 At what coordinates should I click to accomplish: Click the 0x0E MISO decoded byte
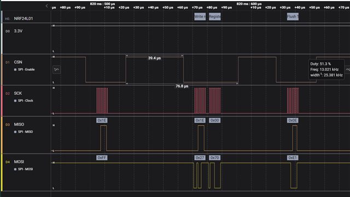(x=293, y=121)
